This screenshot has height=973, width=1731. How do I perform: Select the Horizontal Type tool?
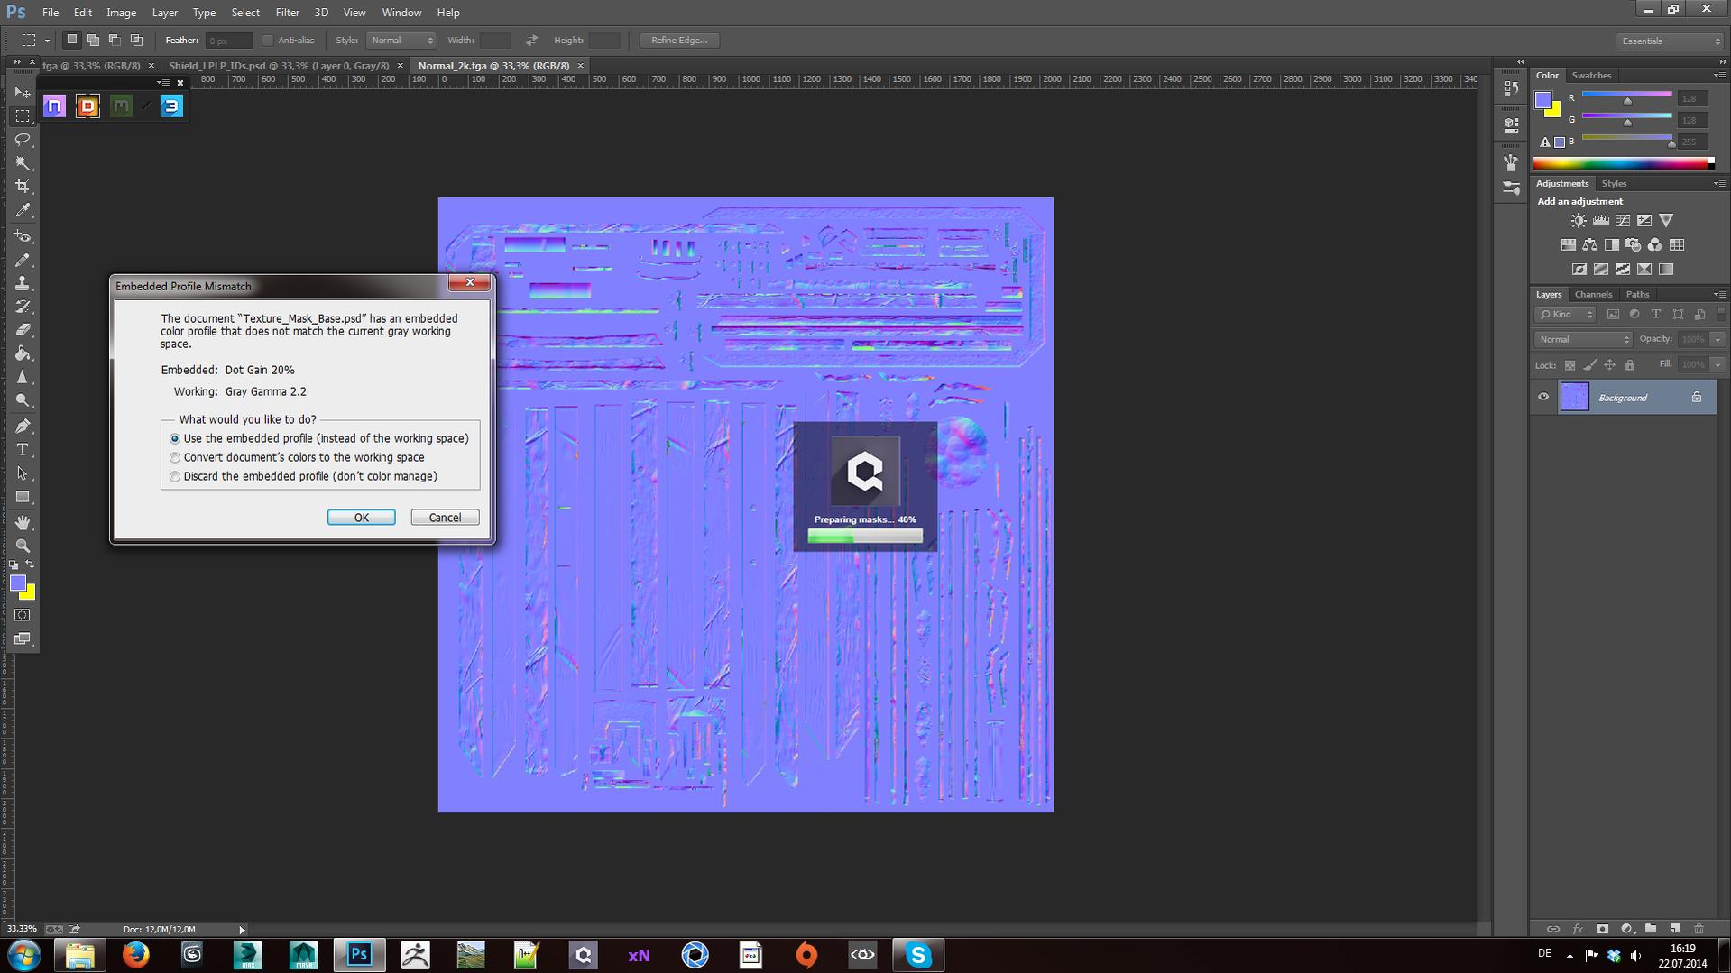(x=23, y=450)
